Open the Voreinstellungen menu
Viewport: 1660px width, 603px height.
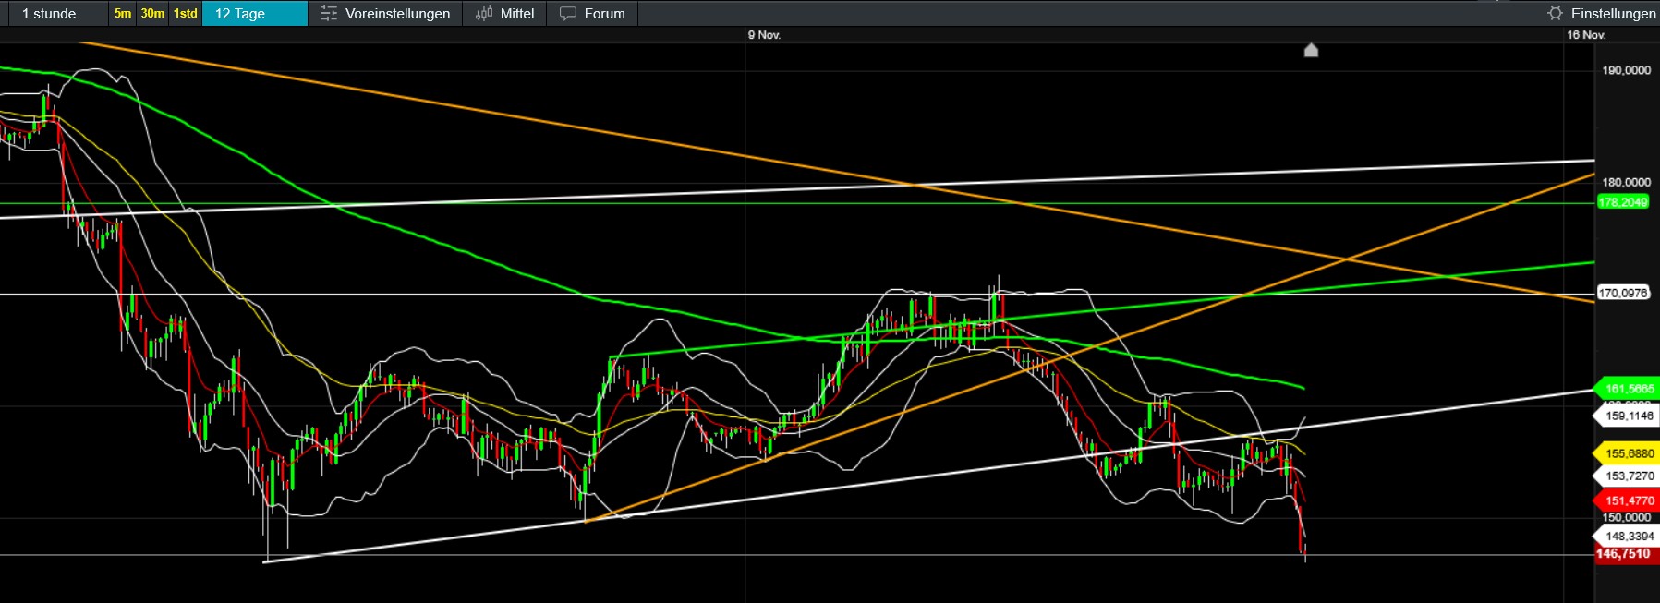[x=397, y=14]
